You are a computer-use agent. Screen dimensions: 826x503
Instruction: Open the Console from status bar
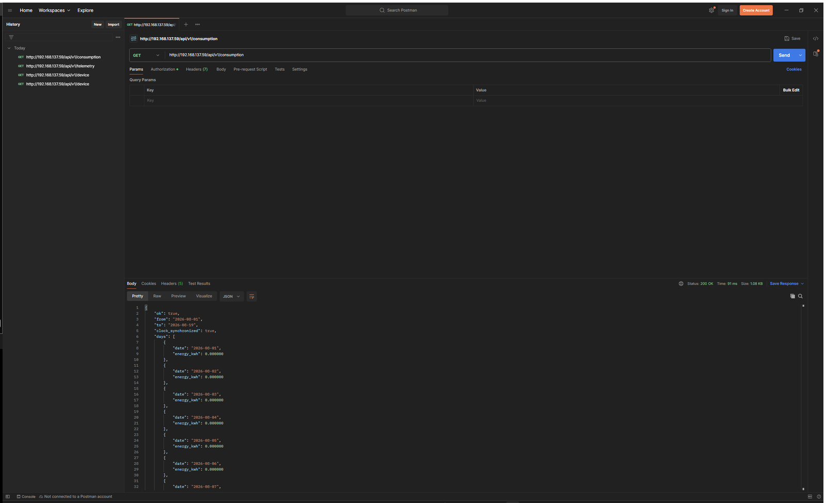(x=26, y=497)
